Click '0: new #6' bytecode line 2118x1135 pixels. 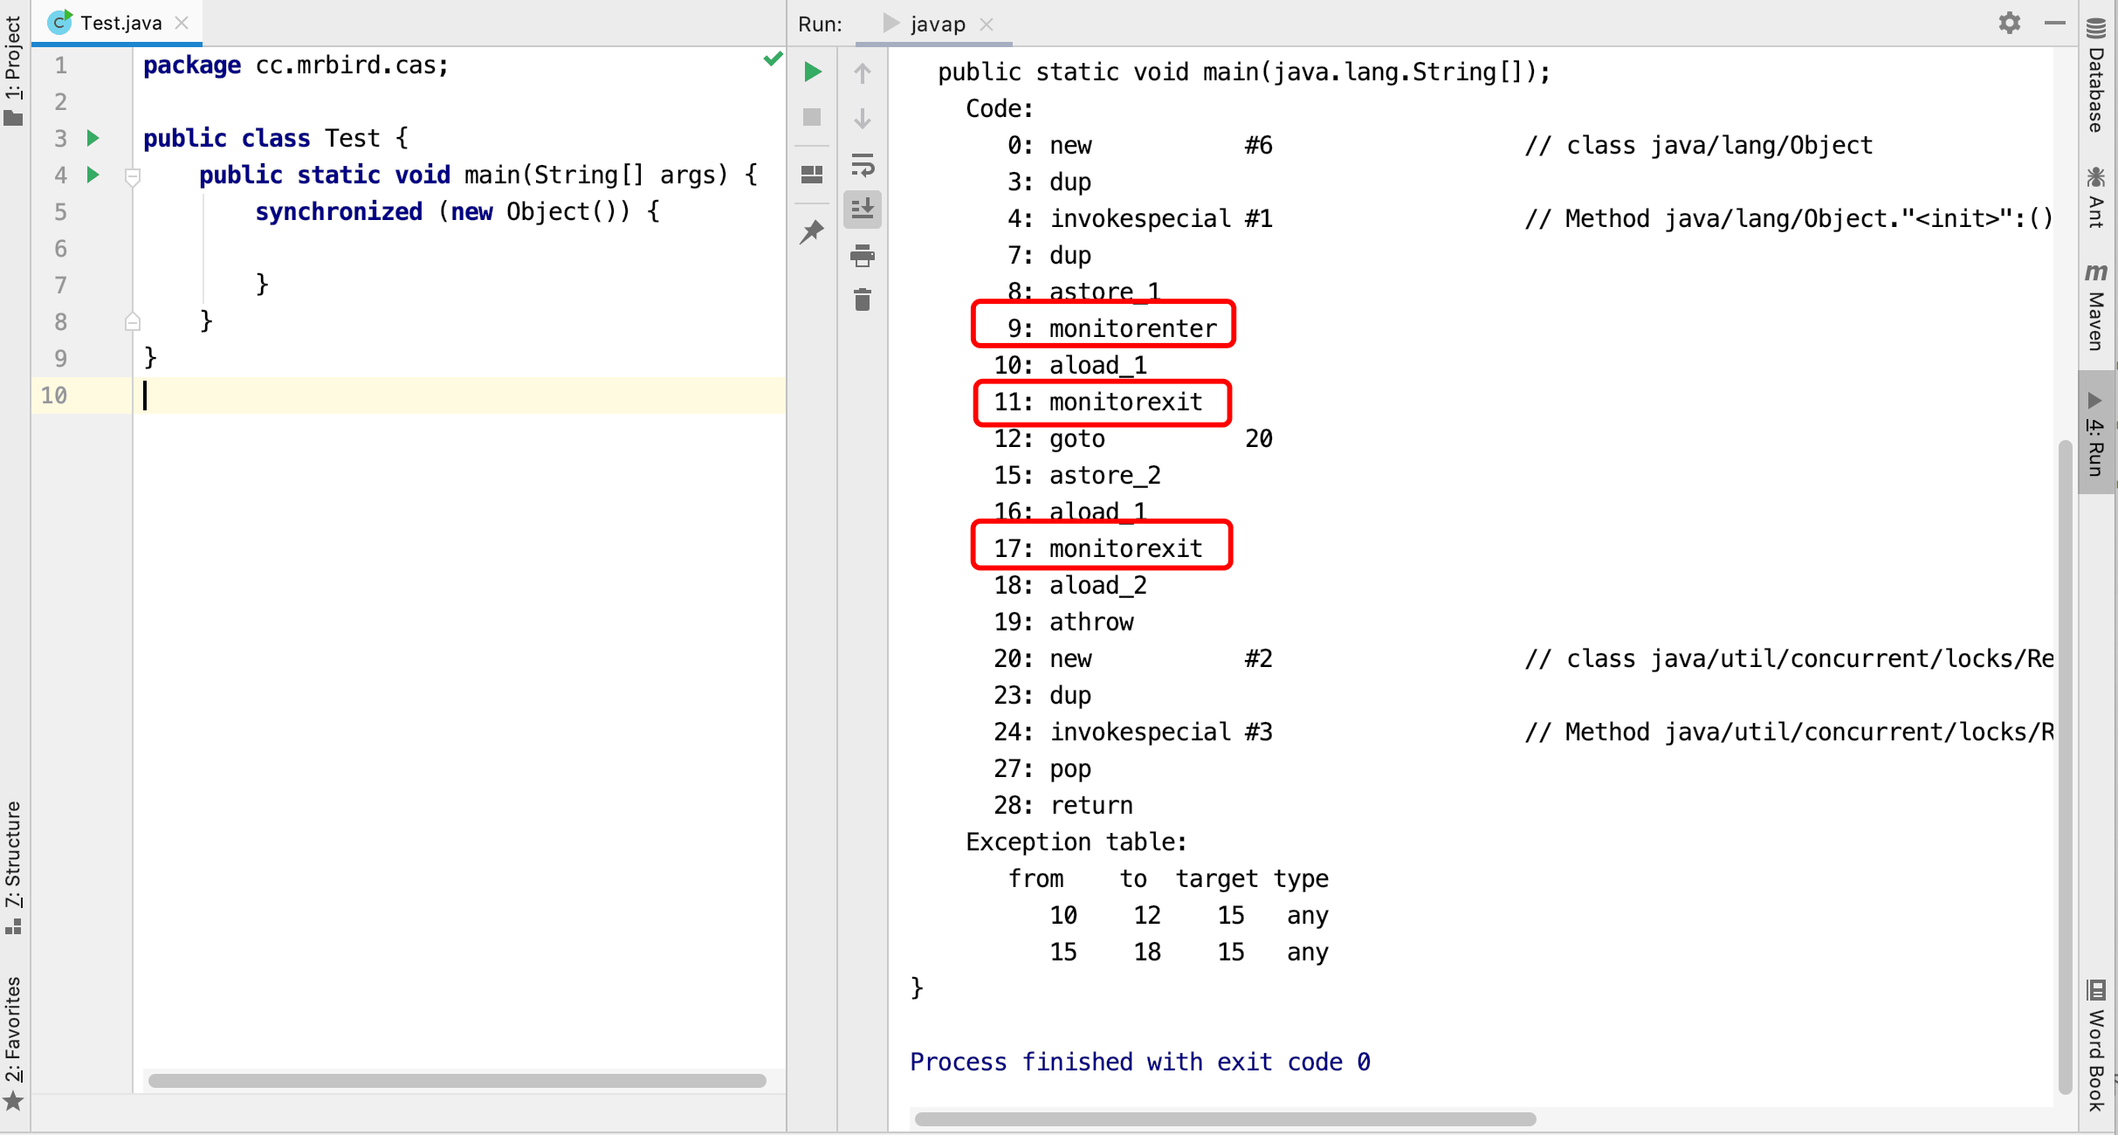(x=1140, y=145)
